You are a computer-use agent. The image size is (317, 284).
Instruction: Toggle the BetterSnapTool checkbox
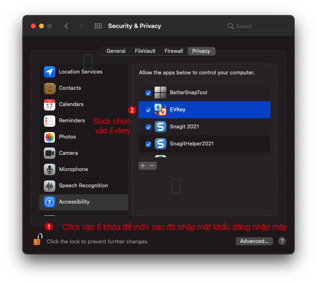(x=148, y=93)
